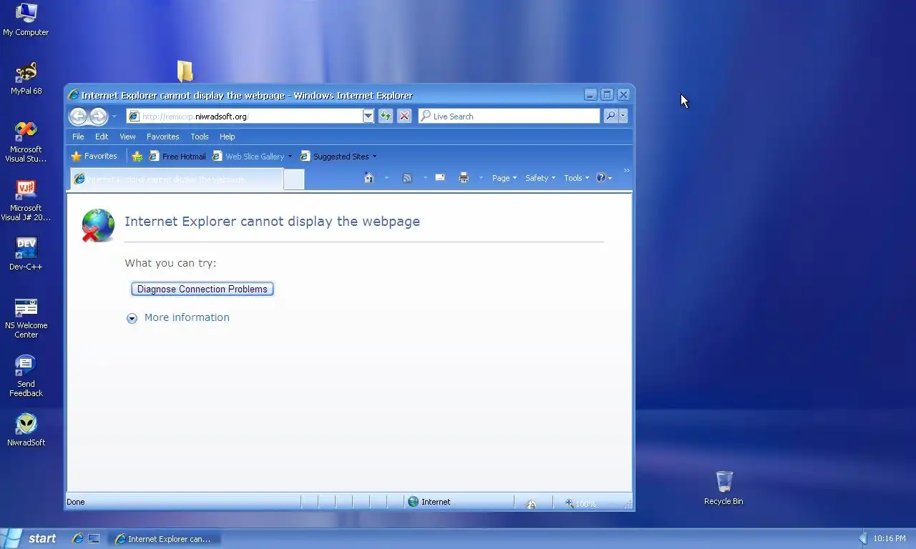The width and height of the screenshot is (916, 549).
Task: Select Send Feedback desktop icon
Action: click(26, 377)
